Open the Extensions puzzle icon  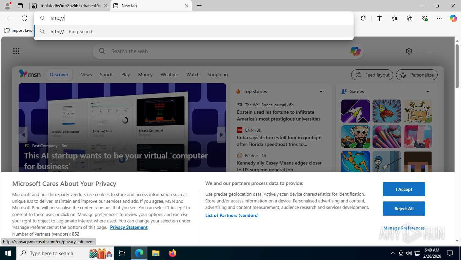[363, 18]
